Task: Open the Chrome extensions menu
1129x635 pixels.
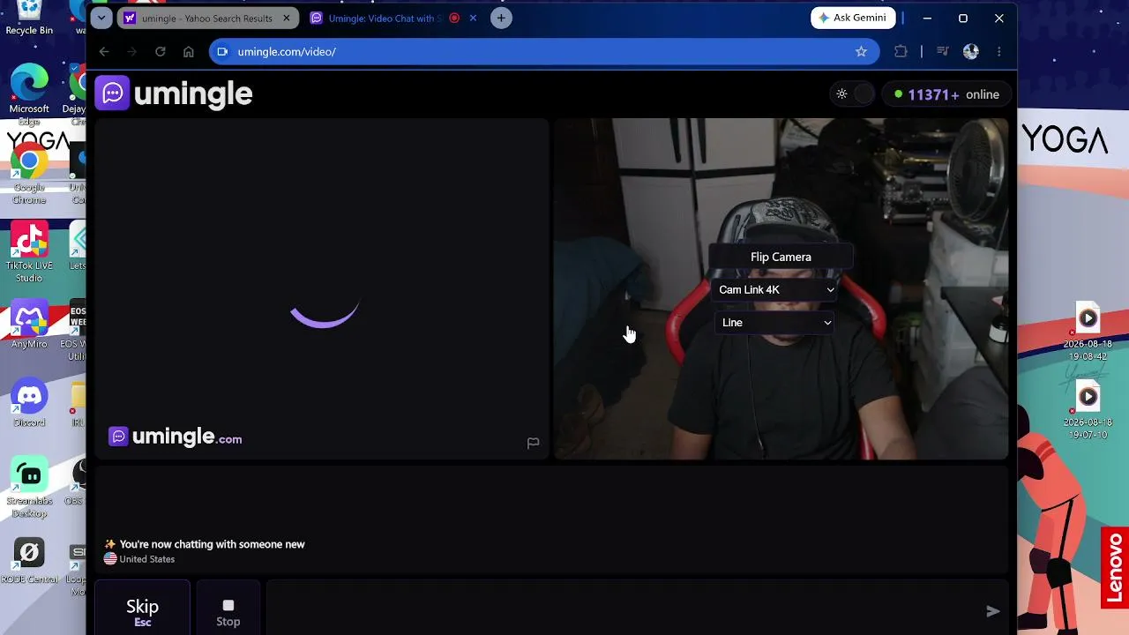Action: (901, 52)
